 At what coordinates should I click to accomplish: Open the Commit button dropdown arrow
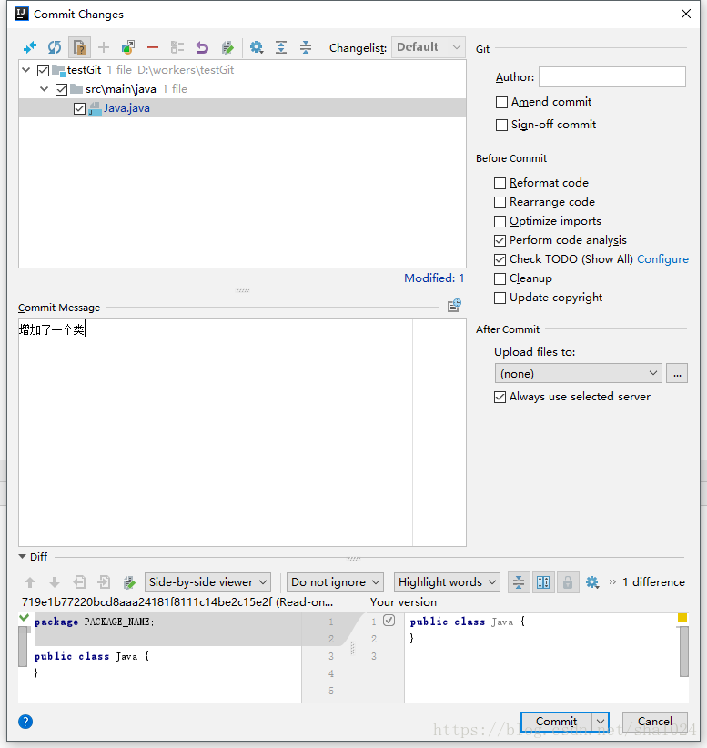601,722
